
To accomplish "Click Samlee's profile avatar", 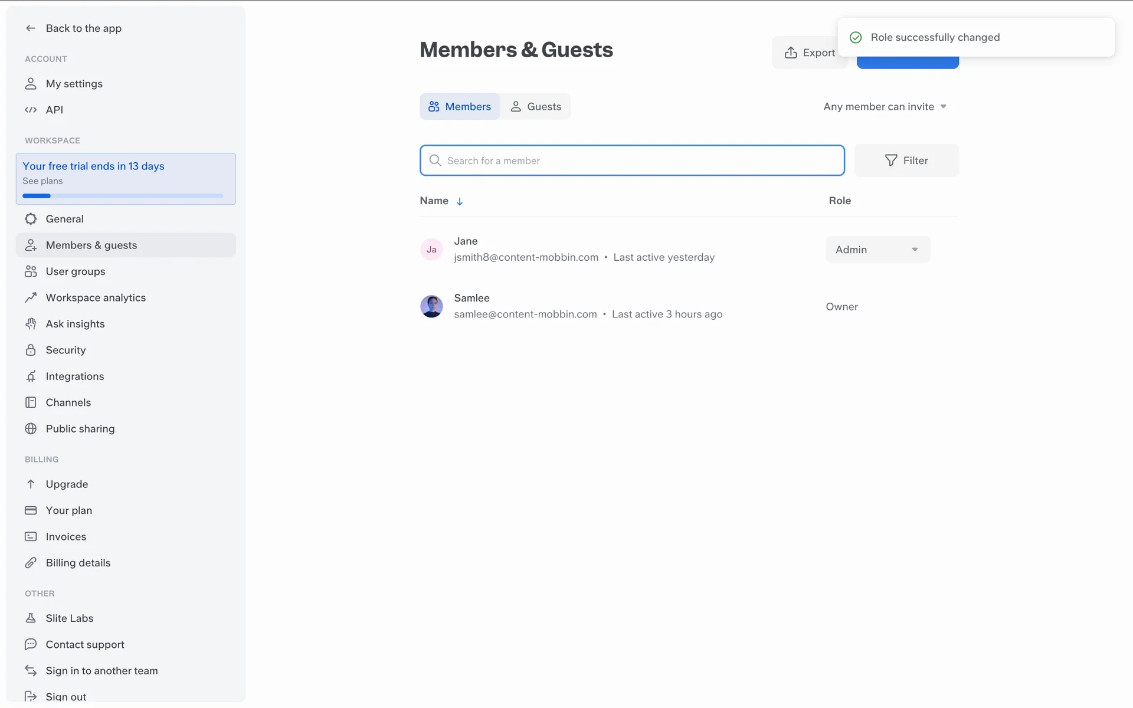I will click(x=431, y=306).
